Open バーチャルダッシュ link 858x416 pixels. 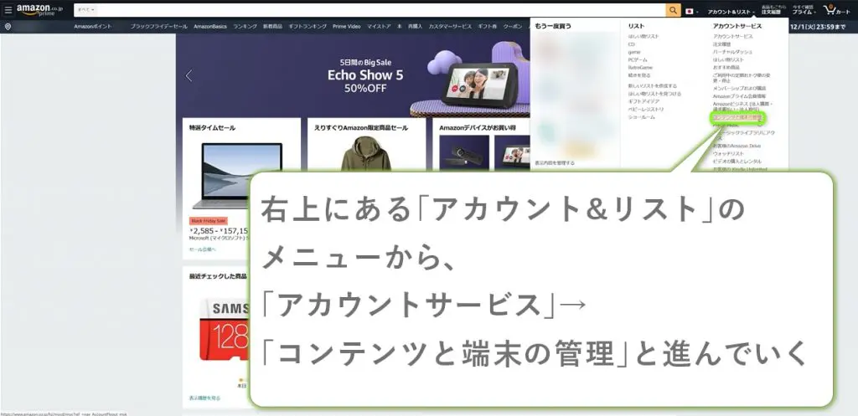click(x=731, y=52)
